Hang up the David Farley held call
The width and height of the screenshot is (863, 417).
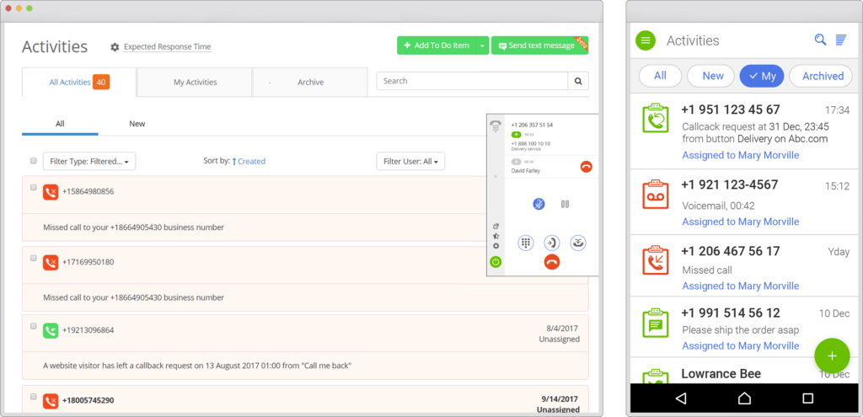pyautogui.click(x=587, y=167)
